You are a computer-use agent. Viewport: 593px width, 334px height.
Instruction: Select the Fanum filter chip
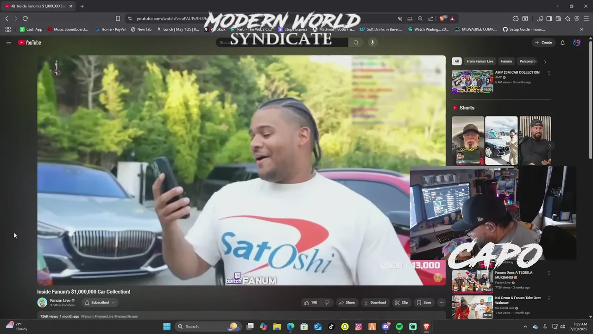(506, 61)
